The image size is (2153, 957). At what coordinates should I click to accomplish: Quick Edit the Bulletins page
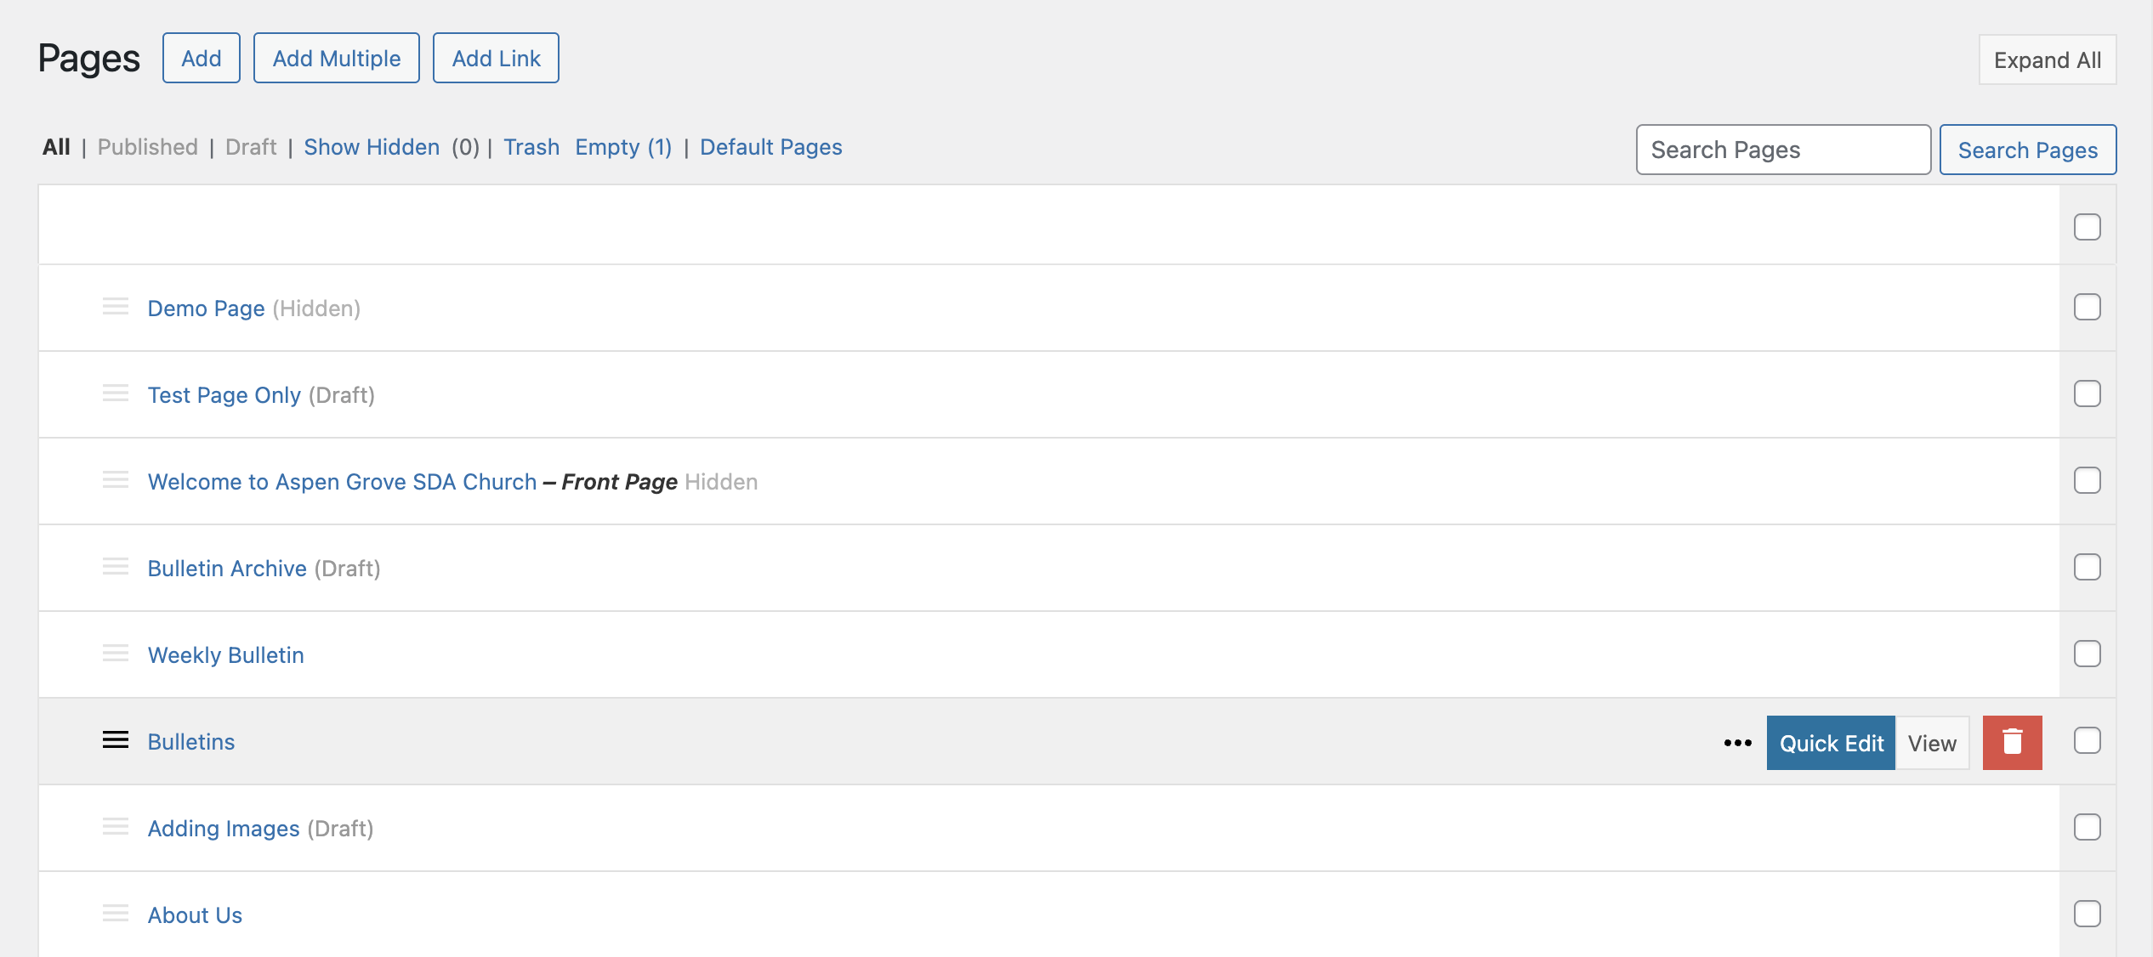tap(1830, 743)
